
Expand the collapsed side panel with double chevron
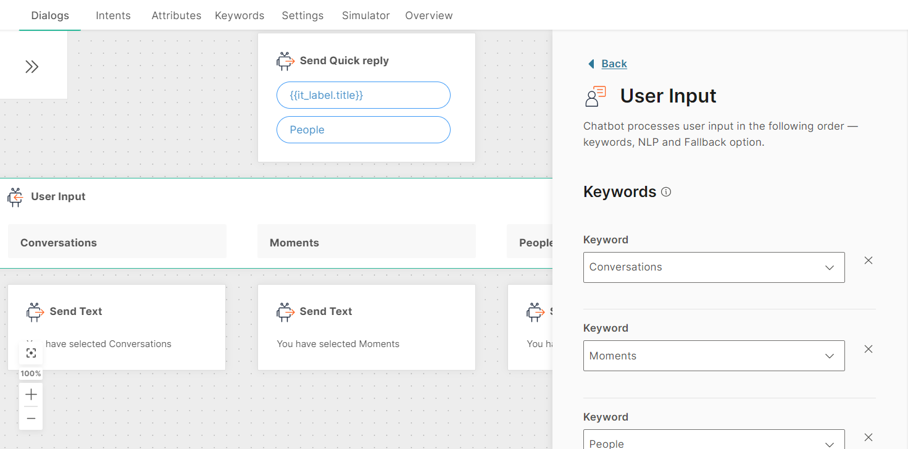point(32,67)
